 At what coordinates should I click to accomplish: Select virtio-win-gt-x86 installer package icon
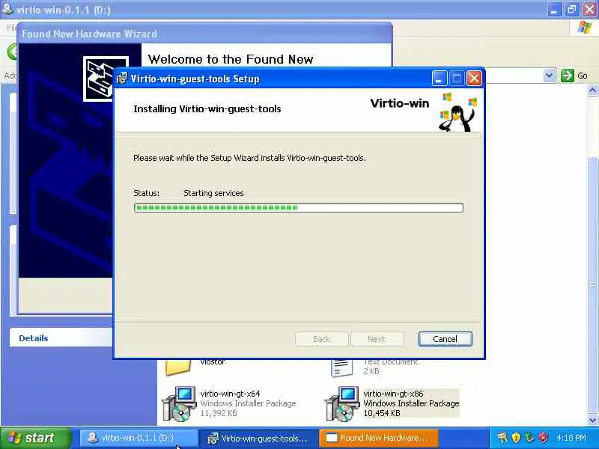(x=341, y=404)
